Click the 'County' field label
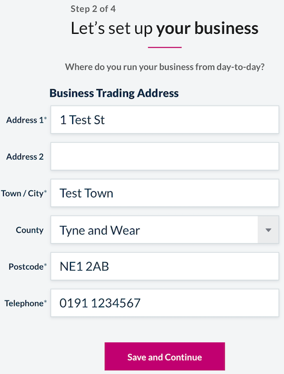 pyautogui.click(x=29, y=230)
